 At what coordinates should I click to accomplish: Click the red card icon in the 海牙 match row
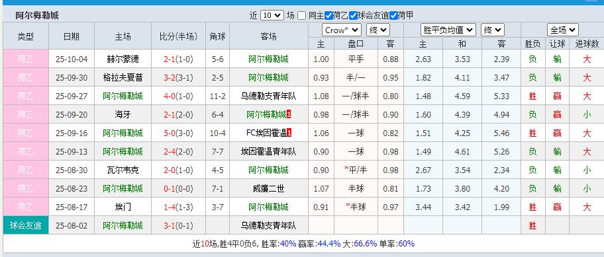(x=289, y=115)
